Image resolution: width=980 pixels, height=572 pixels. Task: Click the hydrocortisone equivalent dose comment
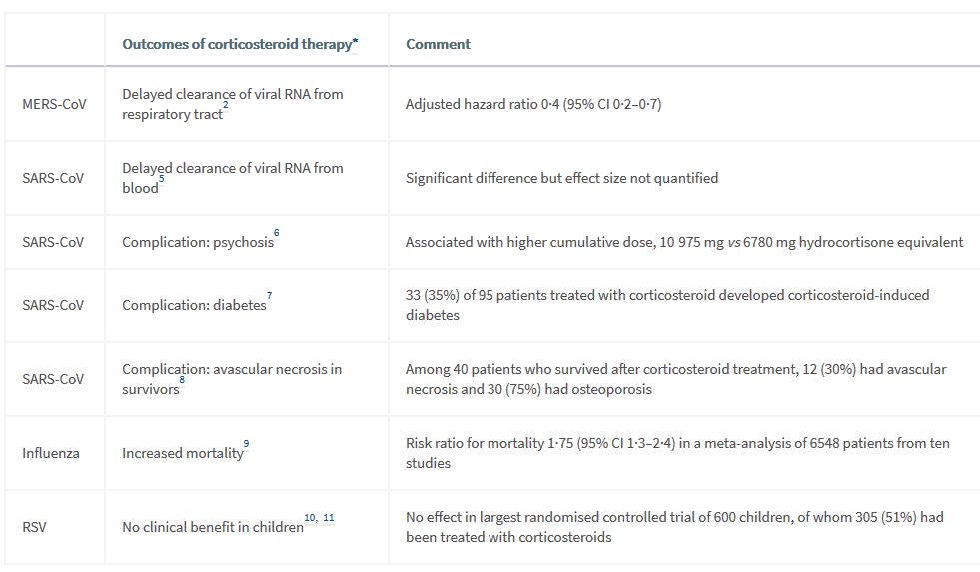click(x=683, y=242)
